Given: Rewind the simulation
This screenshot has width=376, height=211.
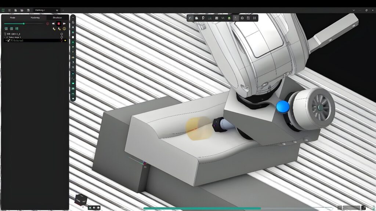Looking at the screenshot, I should (x=53, y=24).
